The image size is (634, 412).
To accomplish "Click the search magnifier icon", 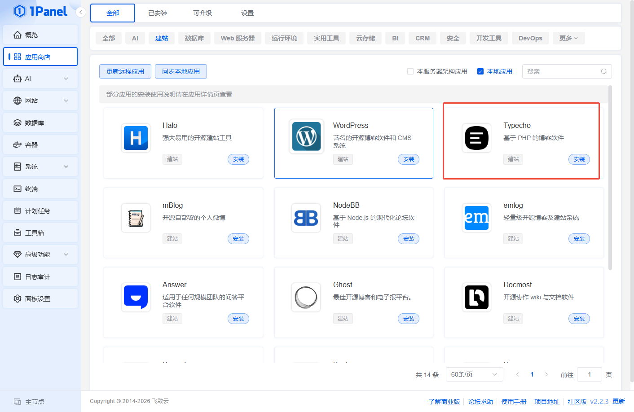I will (603, 71).
